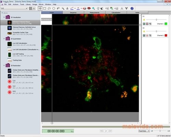Image resolution: width=171 pixels, height=137 pixels.
Task: Toggle Channel 1 visibility button
Action: (x=144, y=24)
